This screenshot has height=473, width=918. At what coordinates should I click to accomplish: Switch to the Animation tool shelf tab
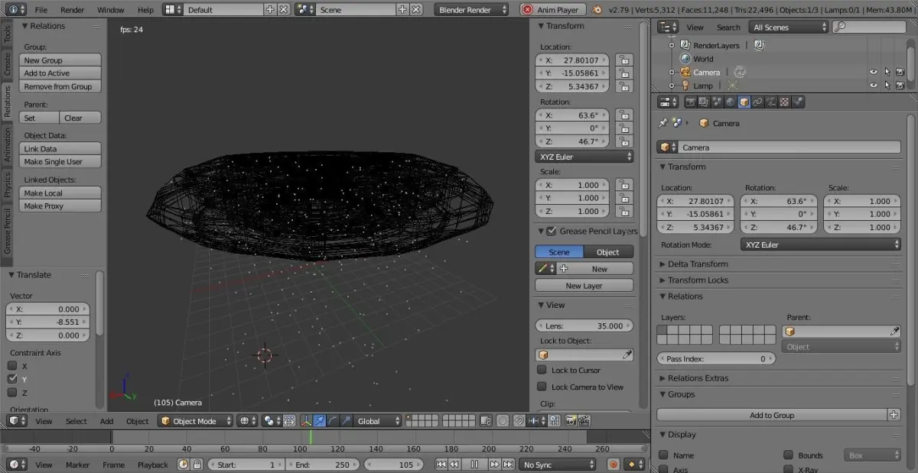[8, 144]
